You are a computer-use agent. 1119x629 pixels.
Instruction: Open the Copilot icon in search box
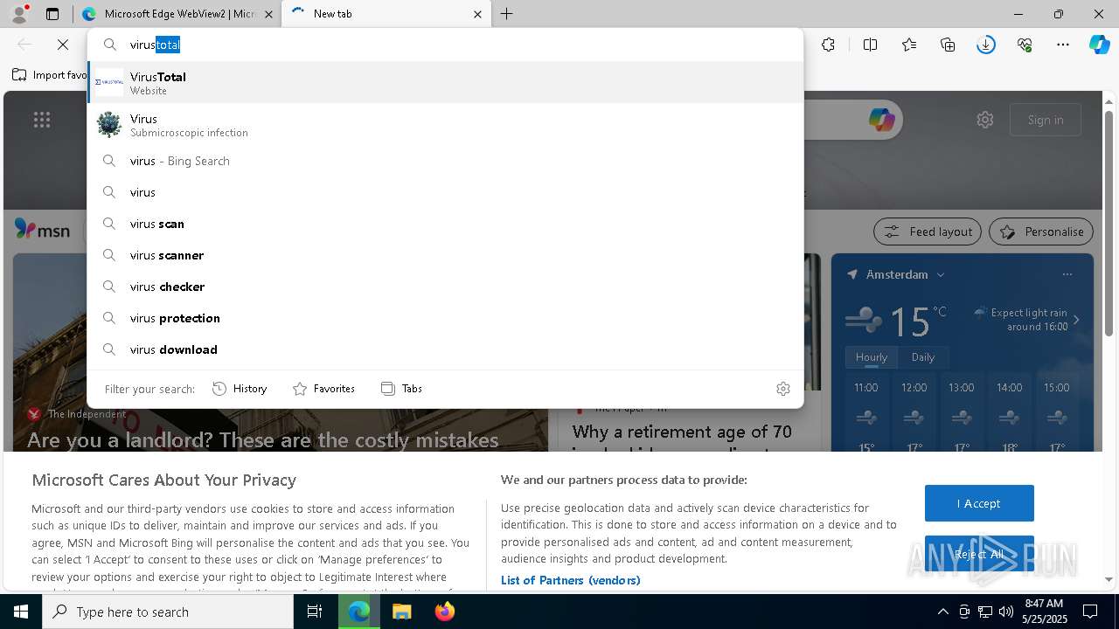pyautogui.click(x=881, y=120)
